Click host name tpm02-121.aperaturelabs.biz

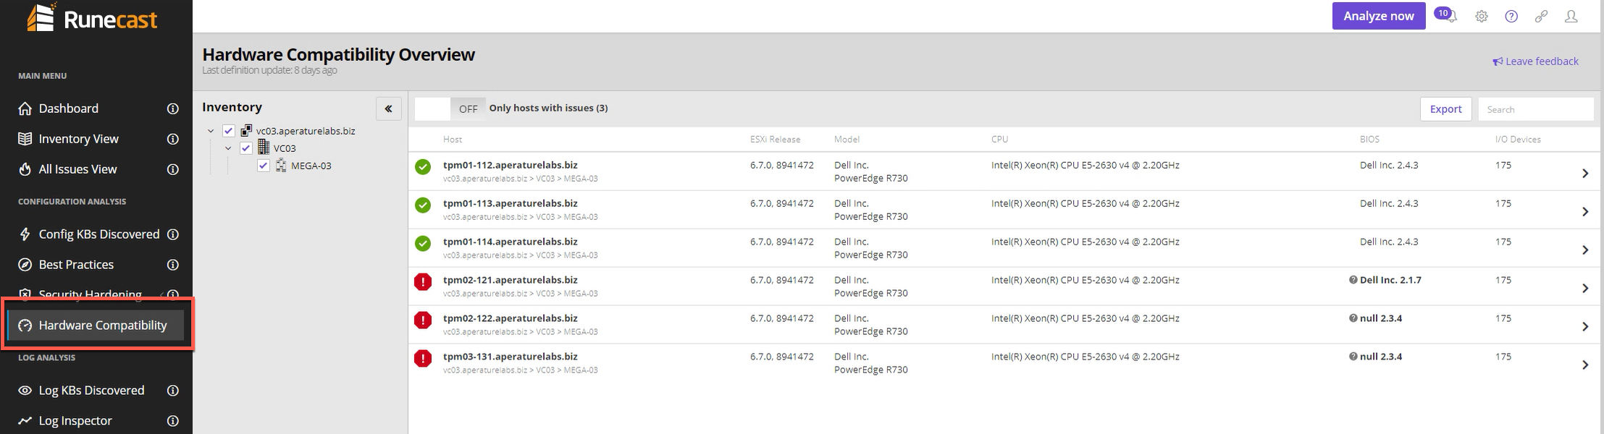[x=511, y=280]
